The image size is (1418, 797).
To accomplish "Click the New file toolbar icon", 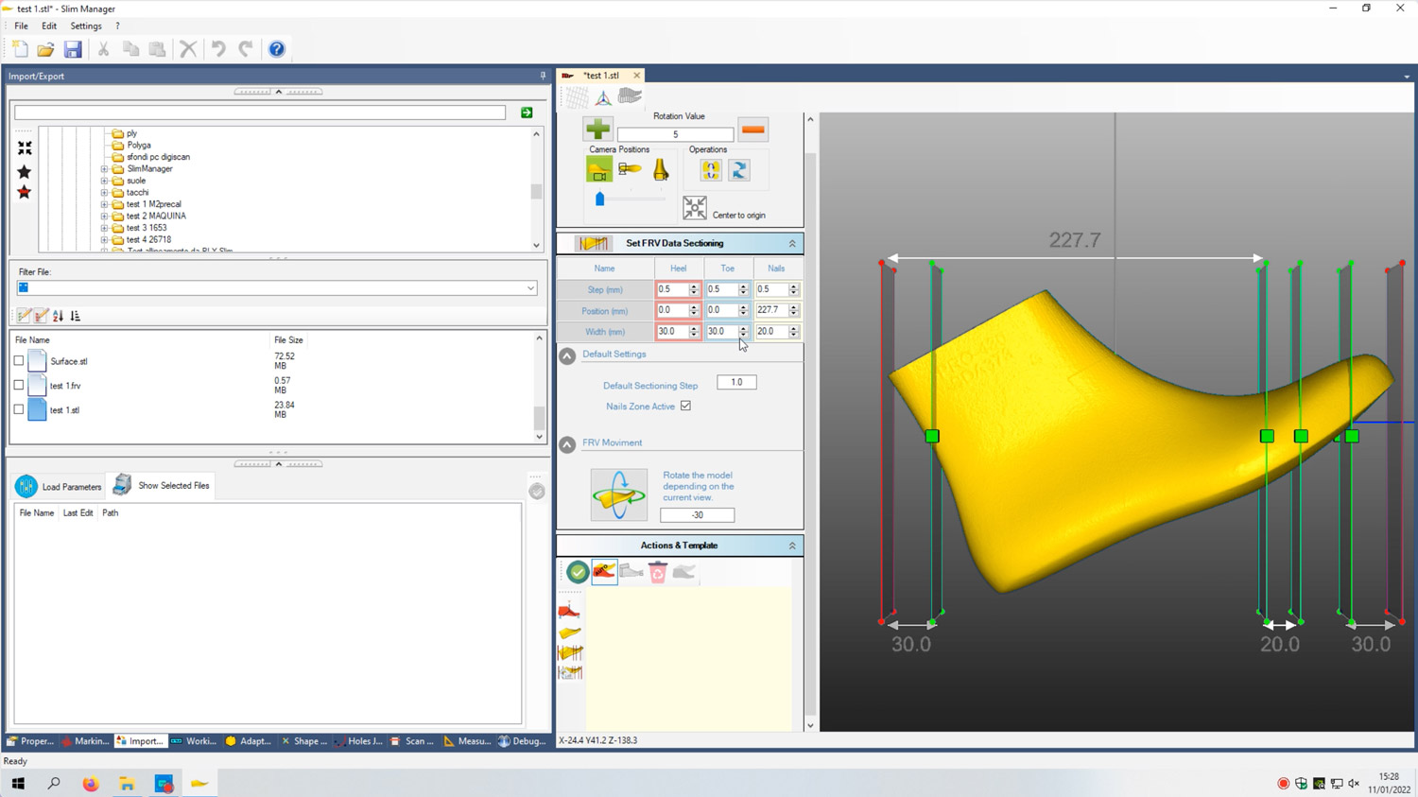I will point(20,49).
